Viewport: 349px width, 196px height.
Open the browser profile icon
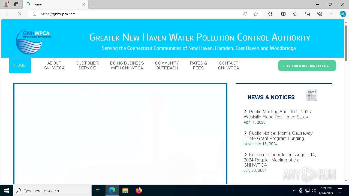pos(6,4)
